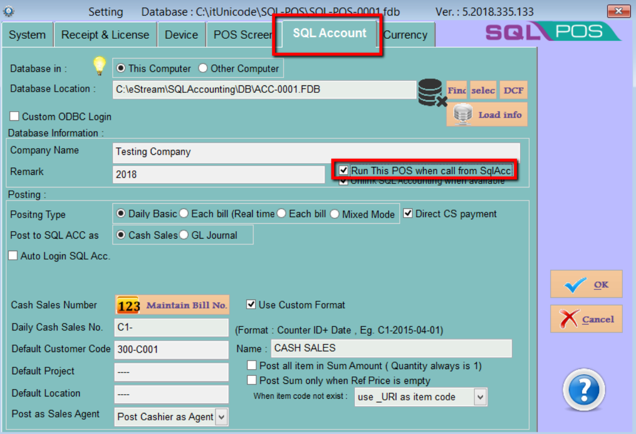Image resolution: width=636 pixels, height=434 pixels.
Task: Click the lightbulb hint icon
Action: coord(100,67)
